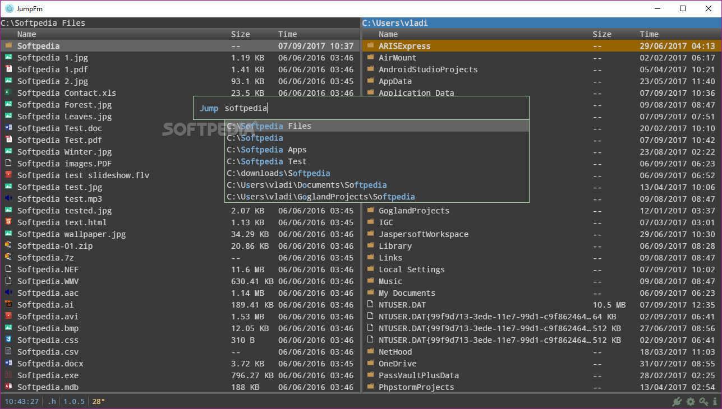Click the file icon of NTUSER.DAT
The width and height of the screenshot is (722, 409).
(x=370, y=304)
